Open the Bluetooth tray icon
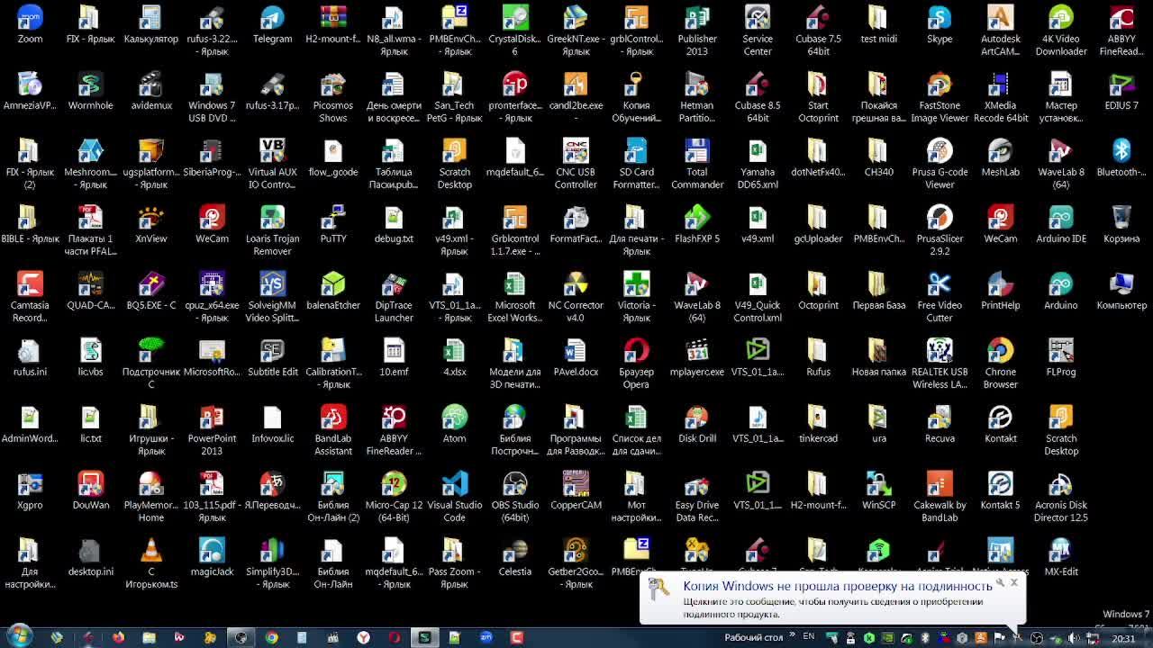The width and height of the screenshot is (1153, 648). (x=924, y=638)
